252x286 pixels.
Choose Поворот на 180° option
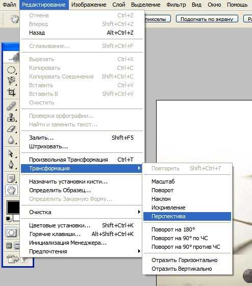pyautogui.click(x=187, y=229)
